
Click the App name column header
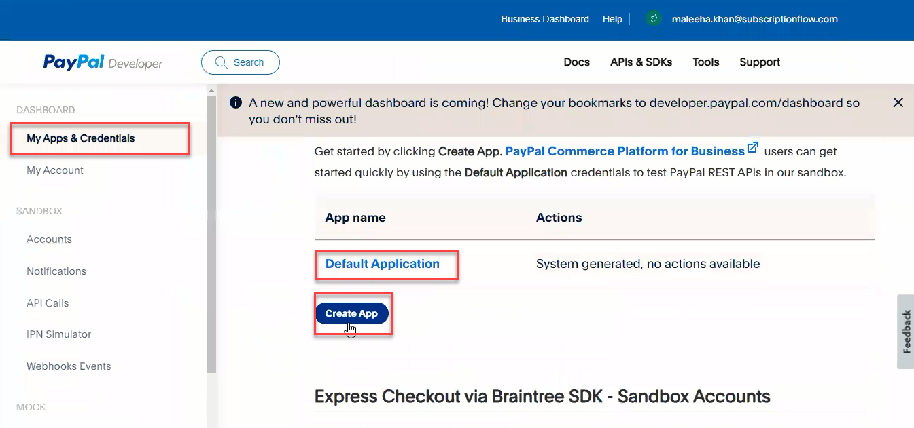pos(355,218)
